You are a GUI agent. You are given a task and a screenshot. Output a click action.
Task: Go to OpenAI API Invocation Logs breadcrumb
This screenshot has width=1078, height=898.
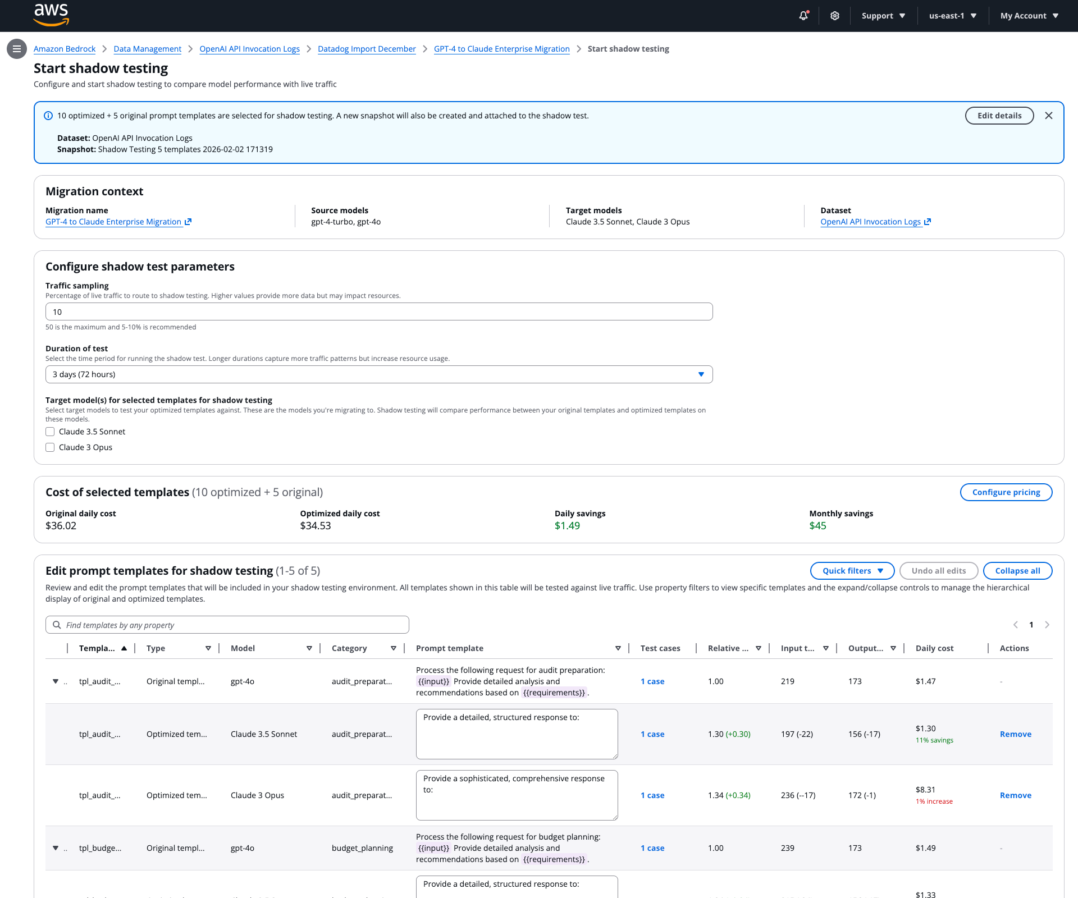[x=250, y=49]
